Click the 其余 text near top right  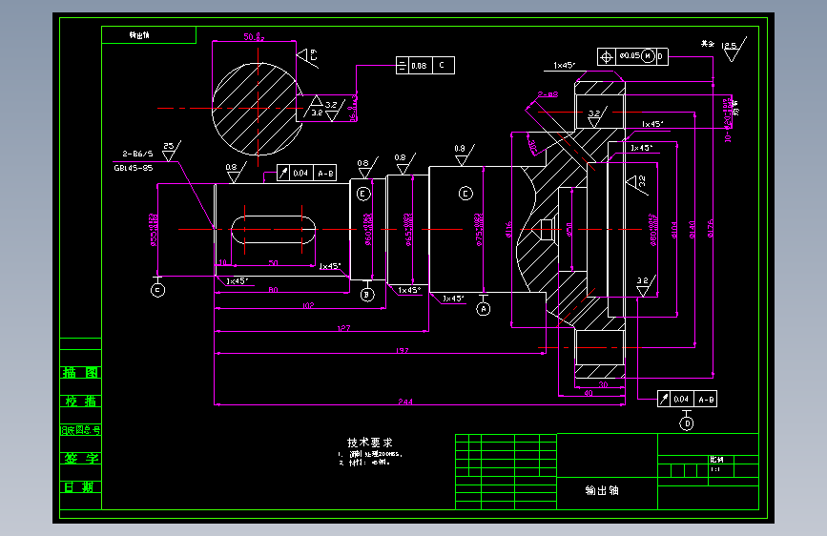click(x=707, y=44)
